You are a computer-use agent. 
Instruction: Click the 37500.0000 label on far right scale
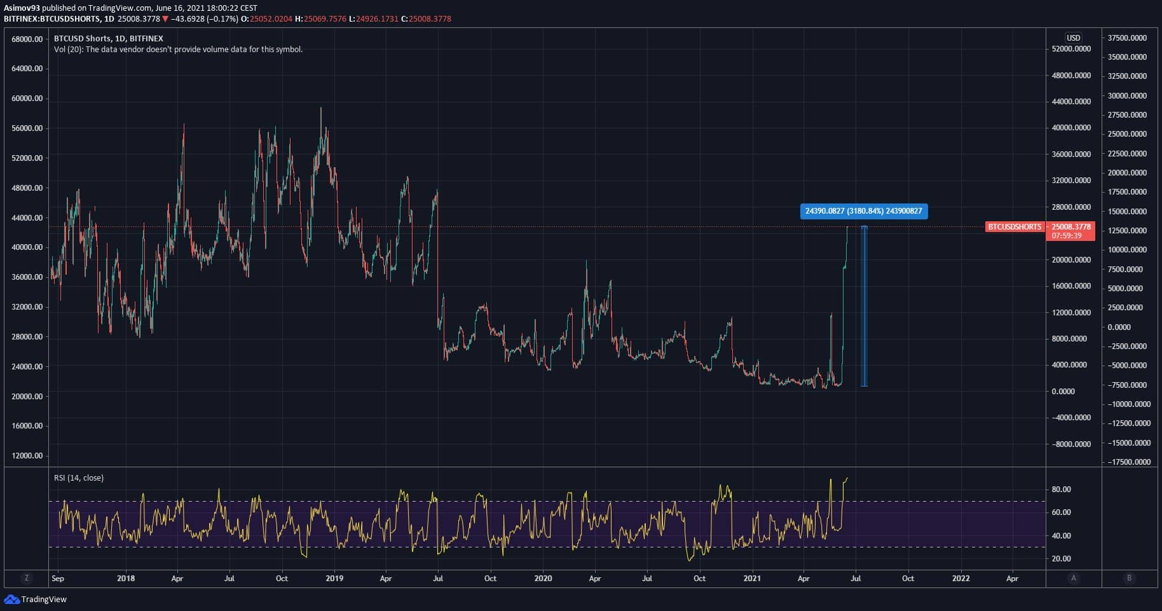1128,38
